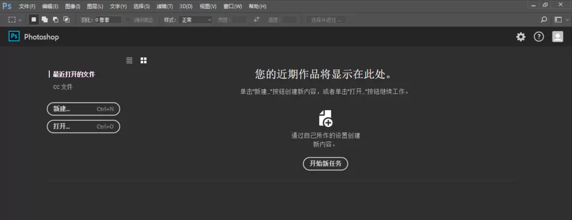The height and width of the screenshot is (220, 572).
Task: Open the 视图(V) menu
Action: coord(208,6)
